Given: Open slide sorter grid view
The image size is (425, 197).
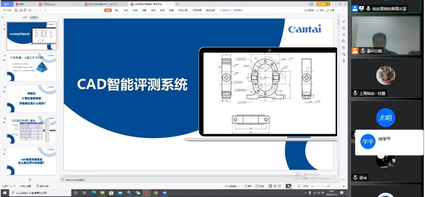Looking at the screenshot, I should (274, 187).
